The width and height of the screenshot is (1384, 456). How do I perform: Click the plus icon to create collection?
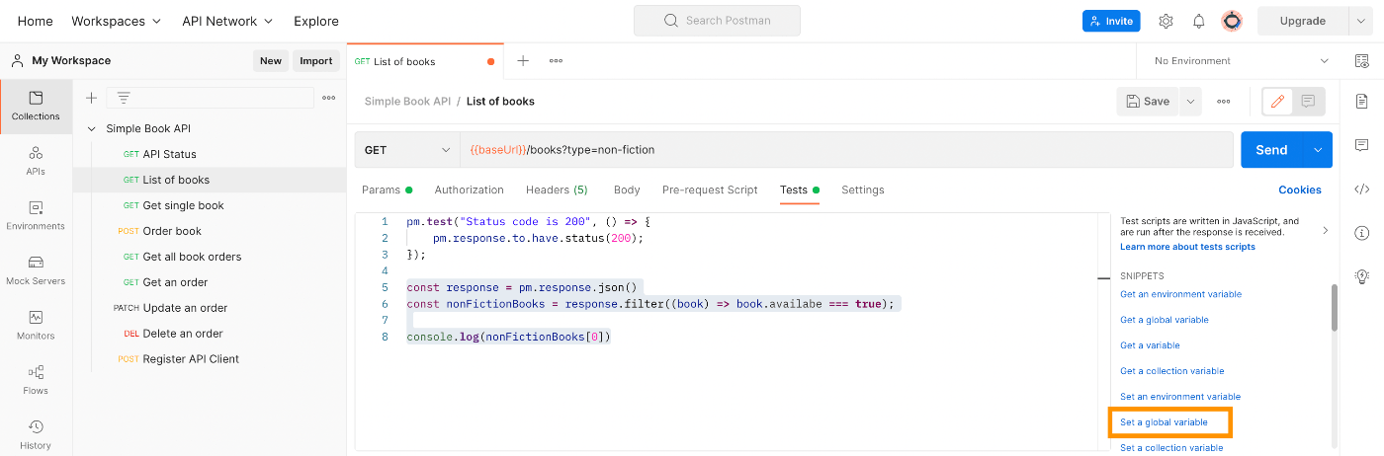pyautogui.click(x=91, y=98)
